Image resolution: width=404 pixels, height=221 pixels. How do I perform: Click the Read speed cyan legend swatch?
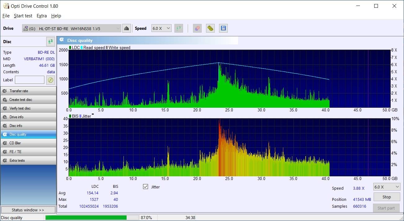coord(82,47)
